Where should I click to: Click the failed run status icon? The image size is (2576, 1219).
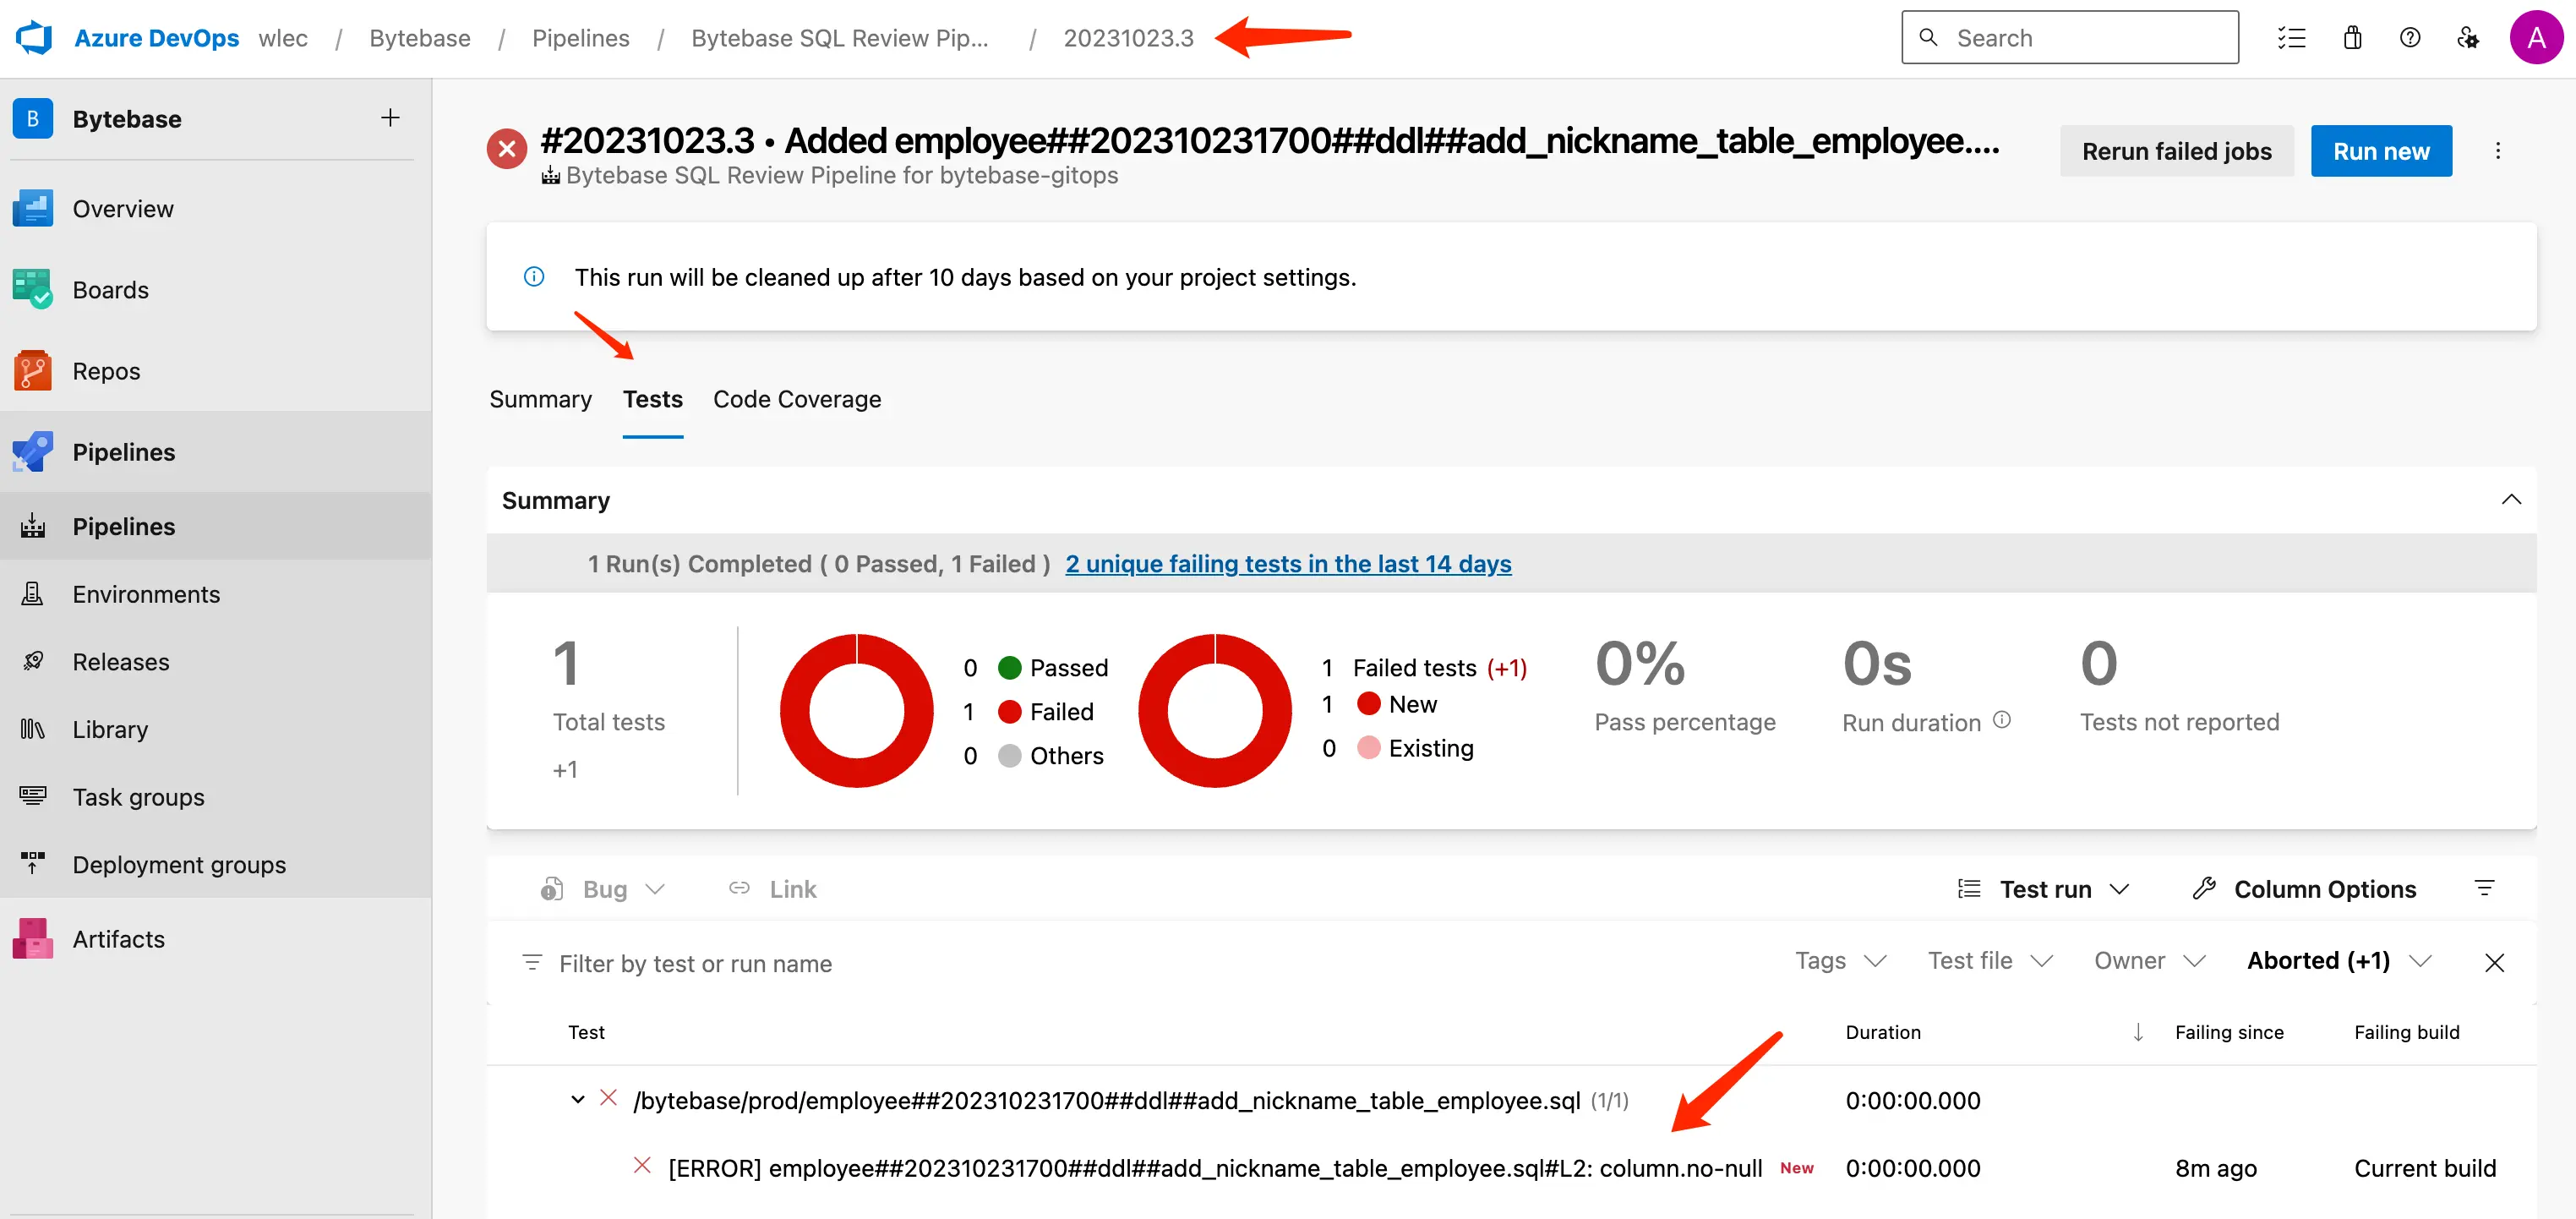[x=507, y=149]
